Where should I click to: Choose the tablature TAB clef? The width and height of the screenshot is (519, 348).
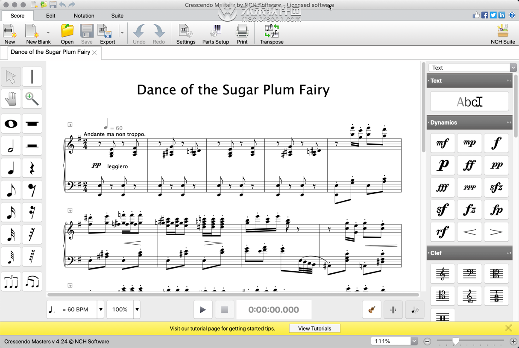[496, 296]
